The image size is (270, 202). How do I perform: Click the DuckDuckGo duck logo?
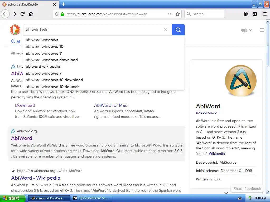[x=15, y=29]
